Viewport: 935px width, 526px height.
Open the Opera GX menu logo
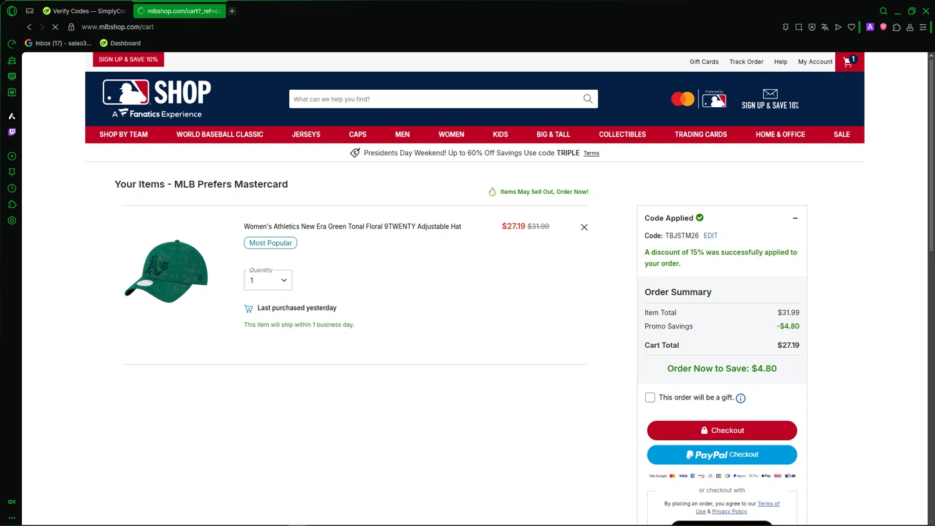click(x=12, y=11)
